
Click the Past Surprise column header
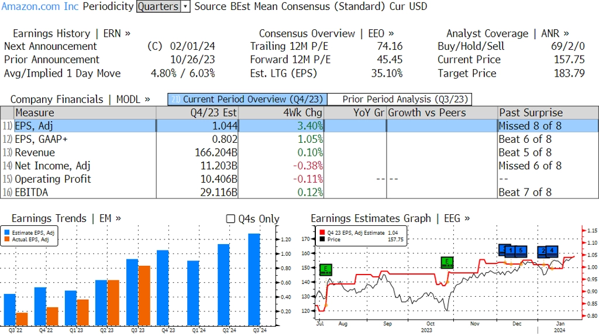[x=548, y=113]
